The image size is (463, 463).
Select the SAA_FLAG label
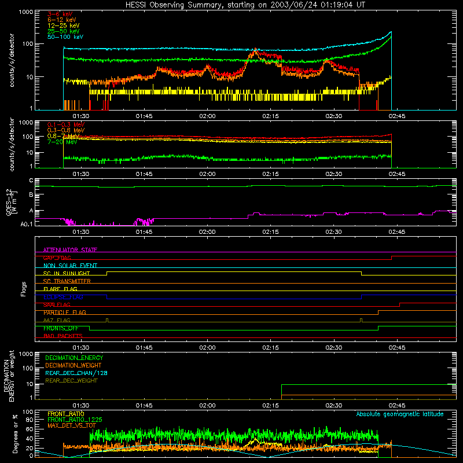click(57, 304)
